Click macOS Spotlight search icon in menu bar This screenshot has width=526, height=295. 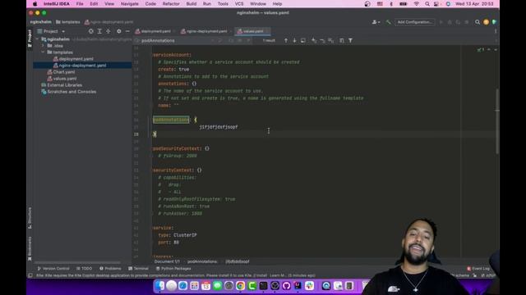[427, 4]
